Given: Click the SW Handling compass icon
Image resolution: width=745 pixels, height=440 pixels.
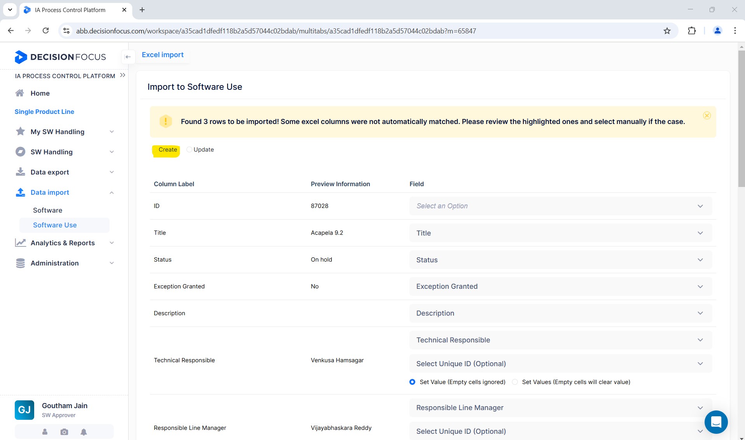Looking at the screenshot, I should [x=20, y=152].
